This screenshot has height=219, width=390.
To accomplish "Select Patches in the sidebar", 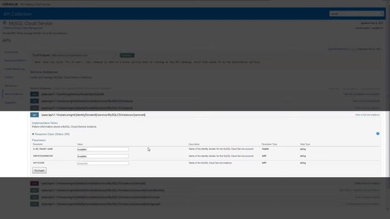I will [x=9, y=77].
